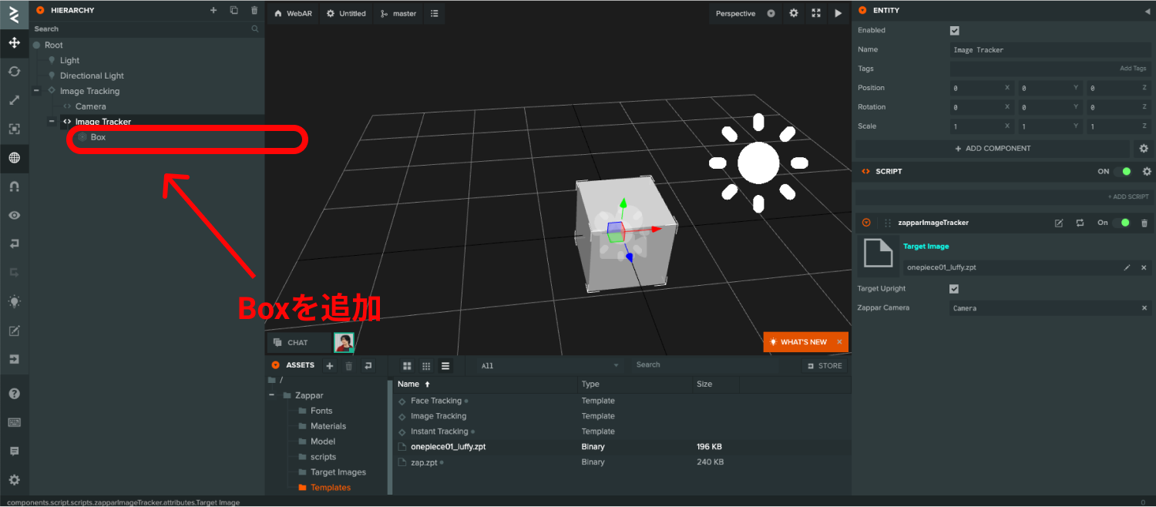Collapse the Zappar assets folder

pos(271,395)
